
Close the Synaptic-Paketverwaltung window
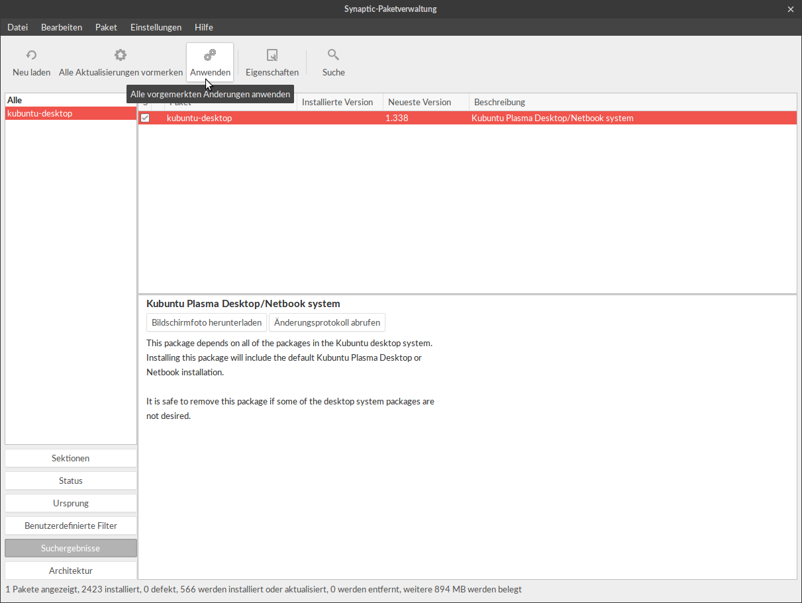pos(790,9)
